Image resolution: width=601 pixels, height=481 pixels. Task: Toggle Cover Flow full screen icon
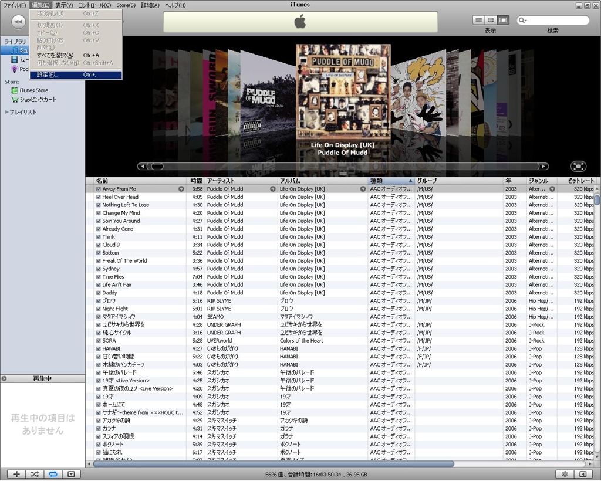[578, 166]
